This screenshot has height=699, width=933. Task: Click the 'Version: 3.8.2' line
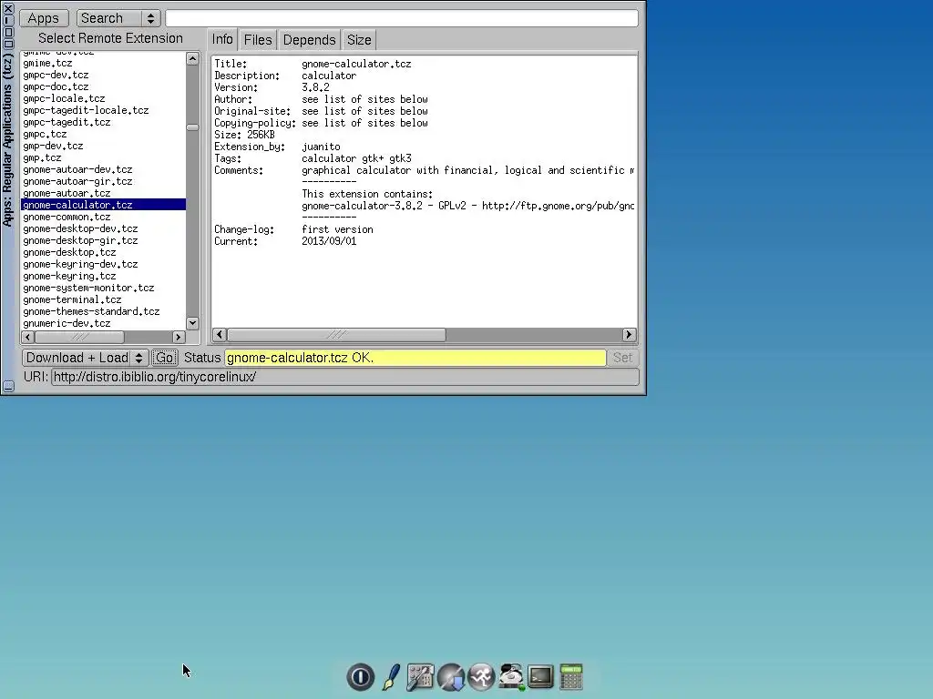click(272, 87)
